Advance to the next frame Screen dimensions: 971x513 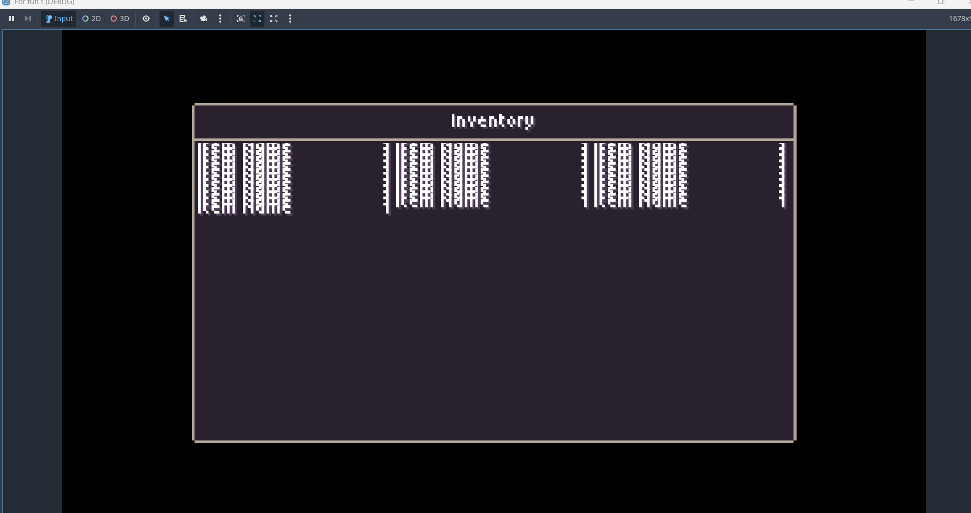(x=28, y=19)
